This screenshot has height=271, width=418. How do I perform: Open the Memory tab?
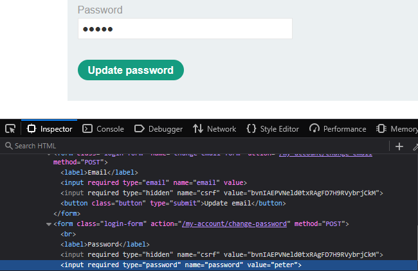tap(397, 129)
